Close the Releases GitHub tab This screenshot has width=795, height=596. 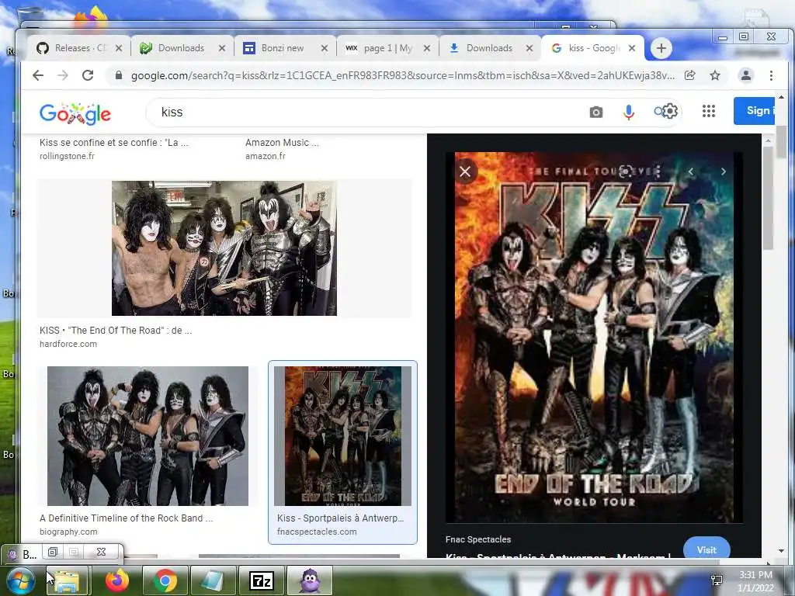point(119,48)
